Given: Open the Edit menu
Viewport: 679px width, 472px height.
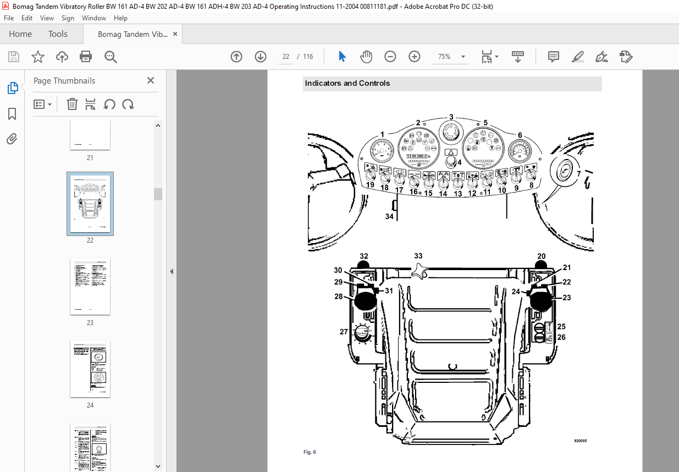Looking at the screenshot, I should (27, 18).
